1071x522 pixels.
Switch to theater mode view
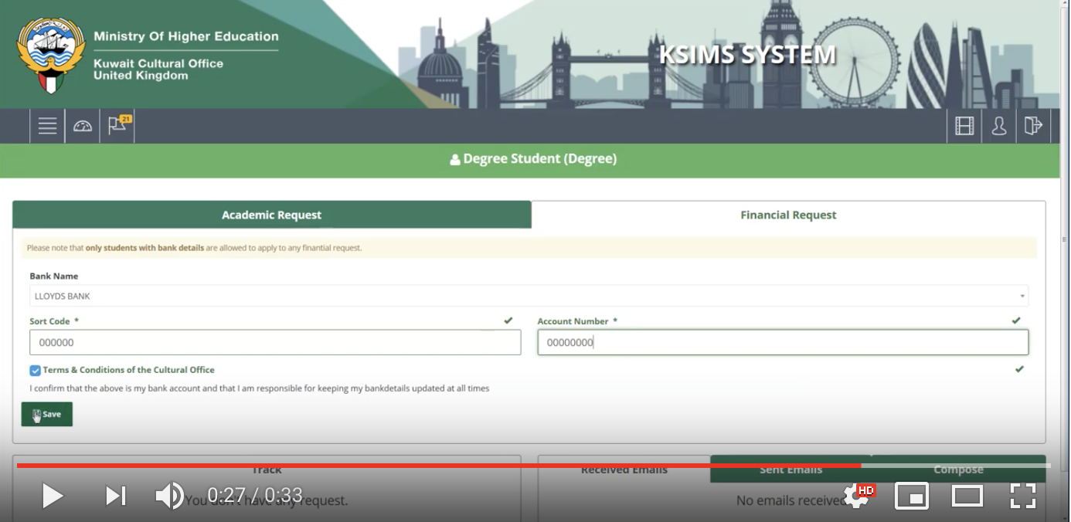[x=967, y=496]
